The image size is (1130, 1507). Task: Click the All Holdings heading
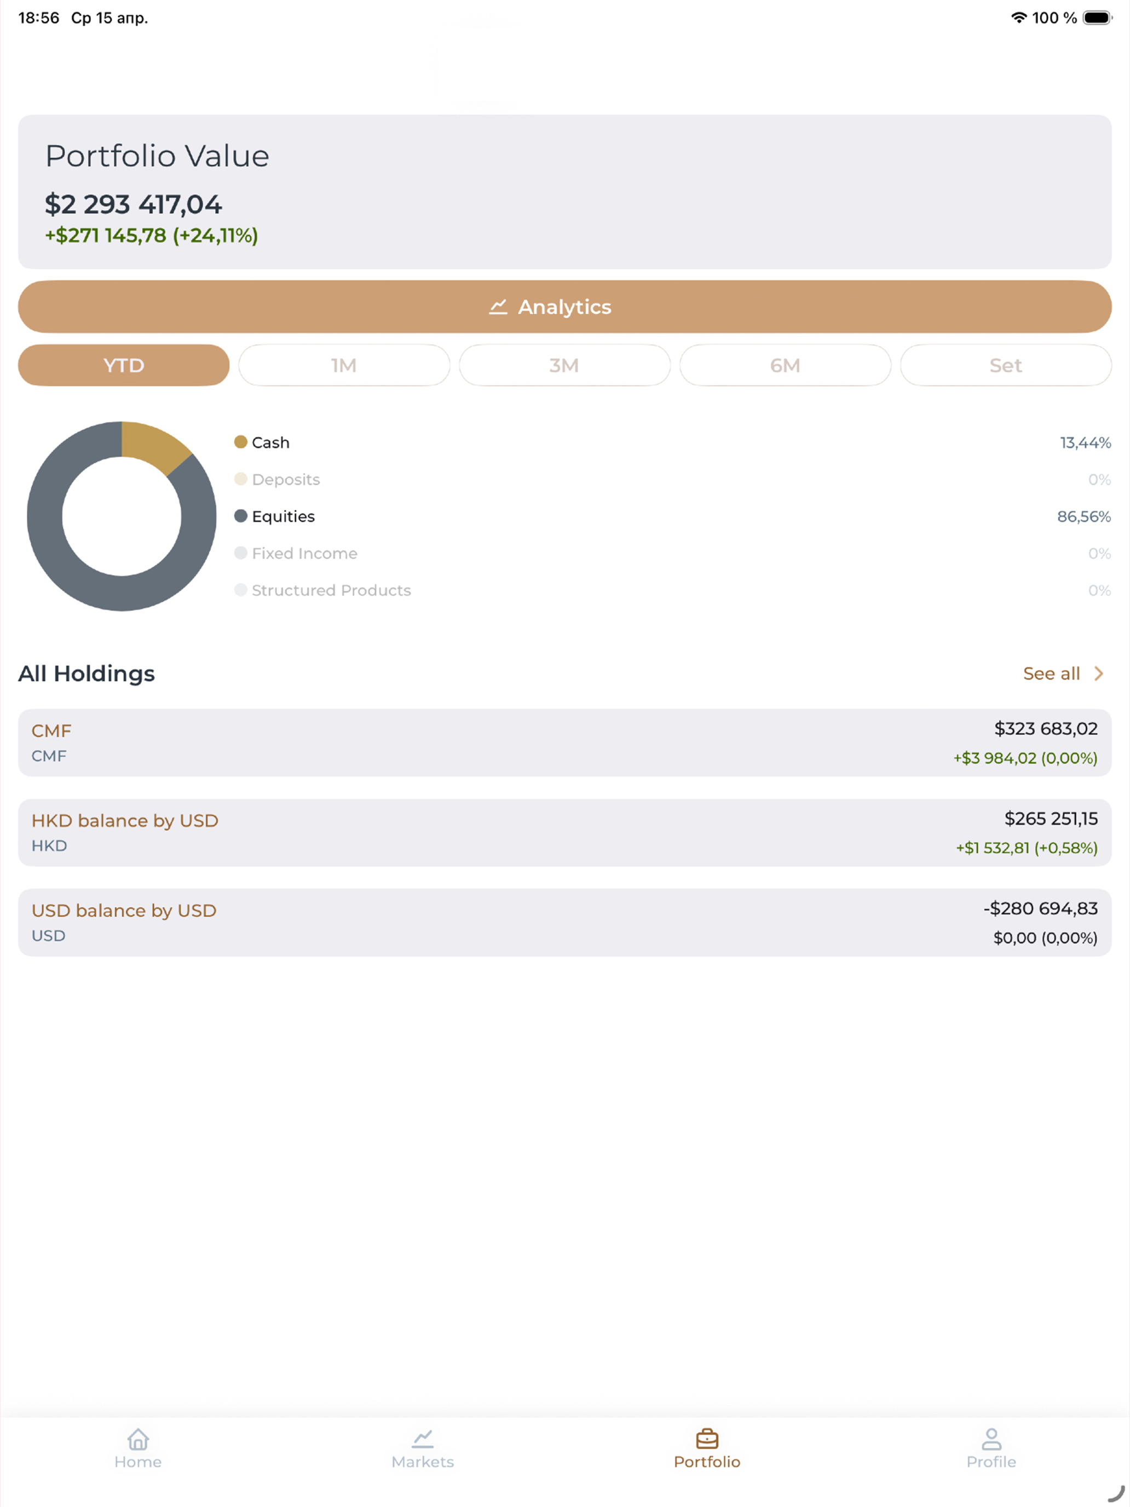[87, 674]
